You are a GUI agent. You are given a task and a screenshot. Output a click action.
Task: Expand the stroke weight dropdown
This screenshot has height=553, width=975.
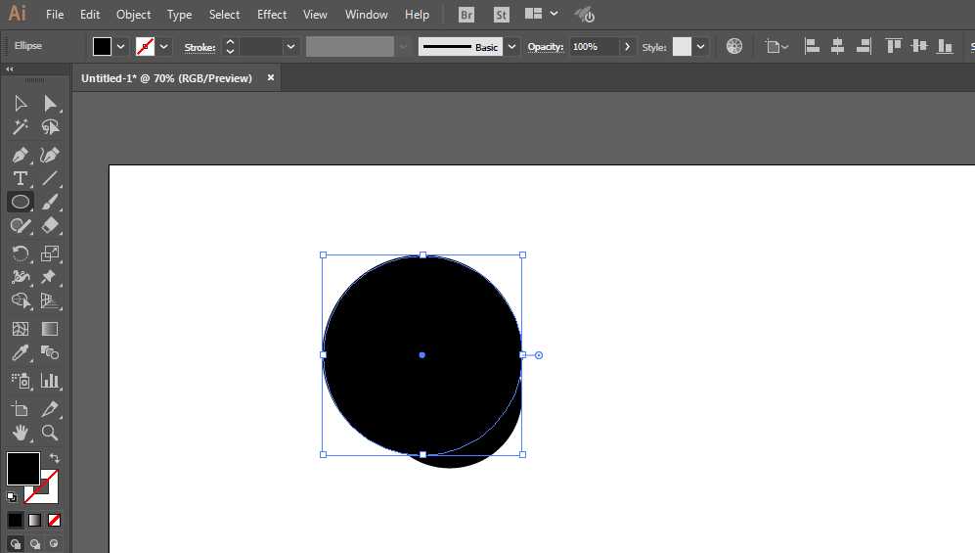[290, 46]
